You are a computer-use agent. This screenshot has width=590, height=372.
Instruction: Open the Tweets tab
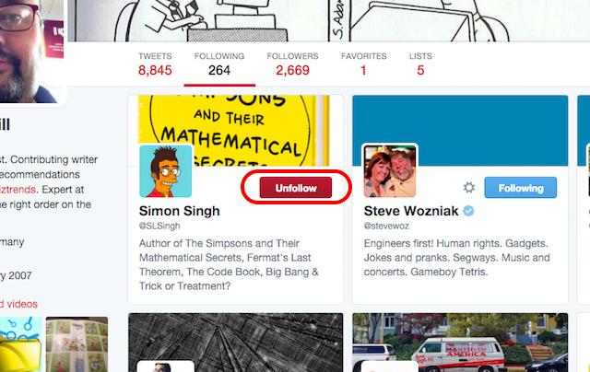(155, 64)
